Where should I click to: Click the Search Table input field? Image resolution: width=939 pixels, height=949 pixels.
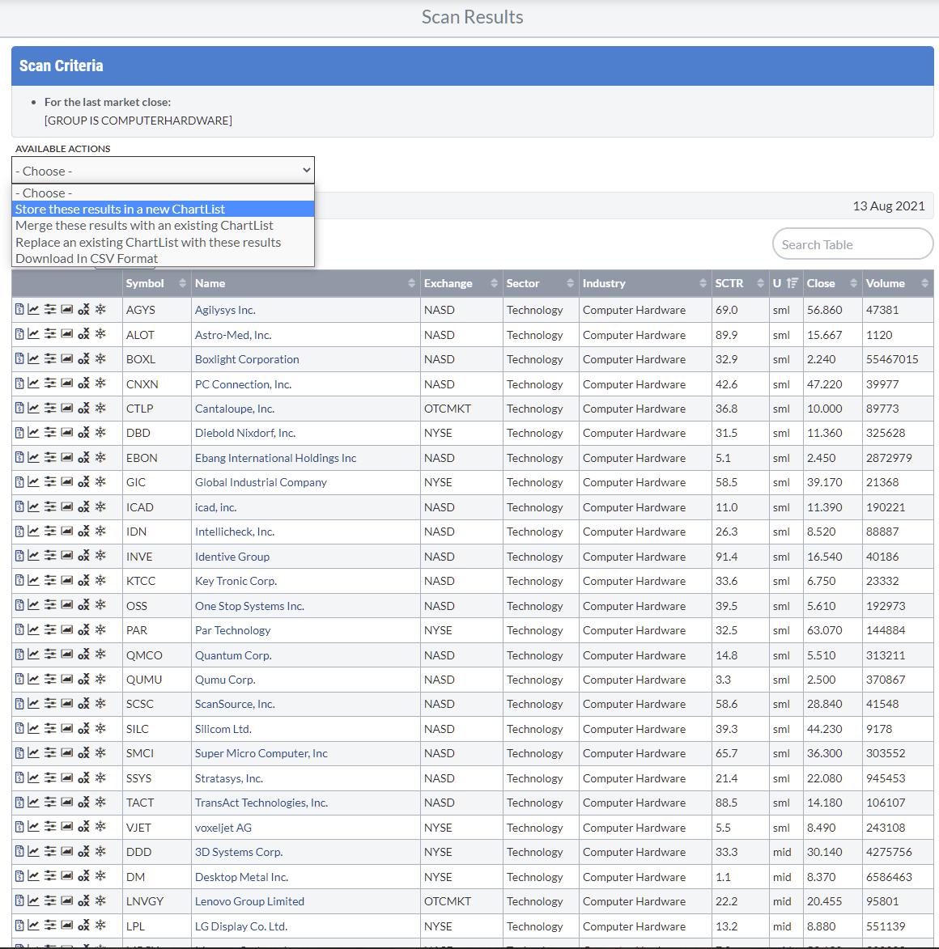852,244
